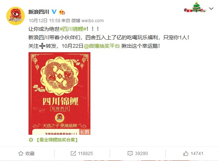Open the comments with 39290 count
The image size is (219, 161).
(x=137, y=154)
